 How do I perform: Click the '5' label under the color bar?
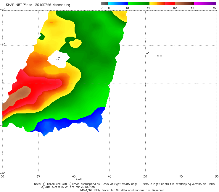click(x=109, y=8)
